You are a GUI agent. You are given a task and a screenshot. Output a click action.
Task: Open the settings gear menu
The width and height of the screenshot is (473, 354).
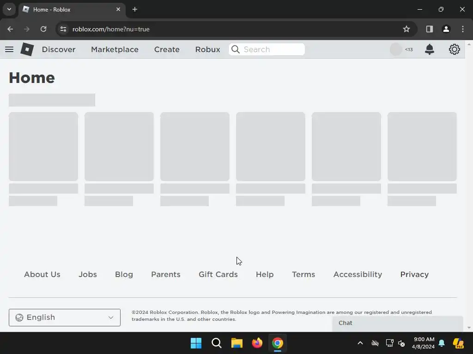tap(455, 49)
